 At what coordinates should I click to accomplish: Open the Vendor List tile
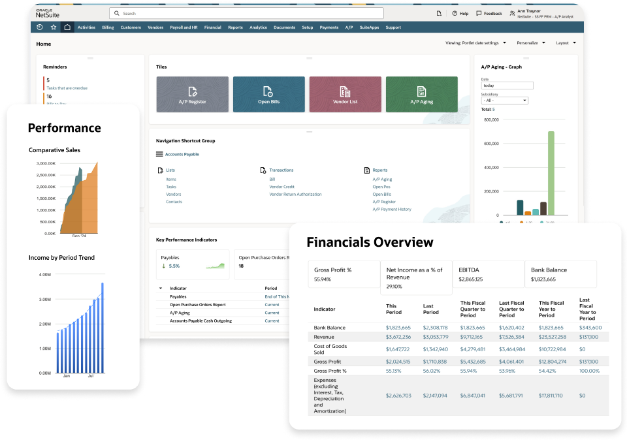tap(345, 94)
